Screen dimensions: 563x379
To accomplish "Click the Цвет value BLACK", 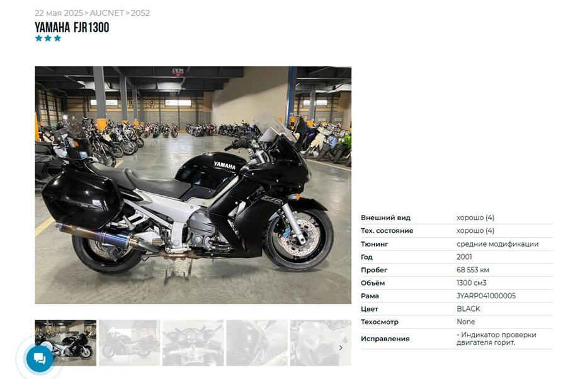I will pyautogui.click(x=468, y=308).
